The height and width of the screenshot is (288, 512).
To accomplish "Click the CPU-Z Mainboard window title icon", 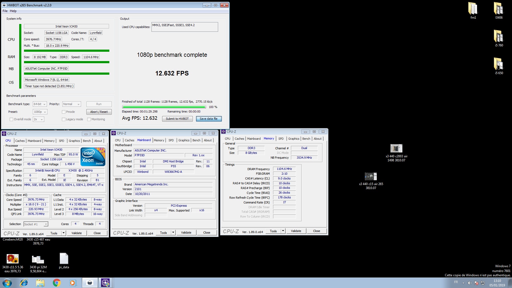I will tap(114, 133).
